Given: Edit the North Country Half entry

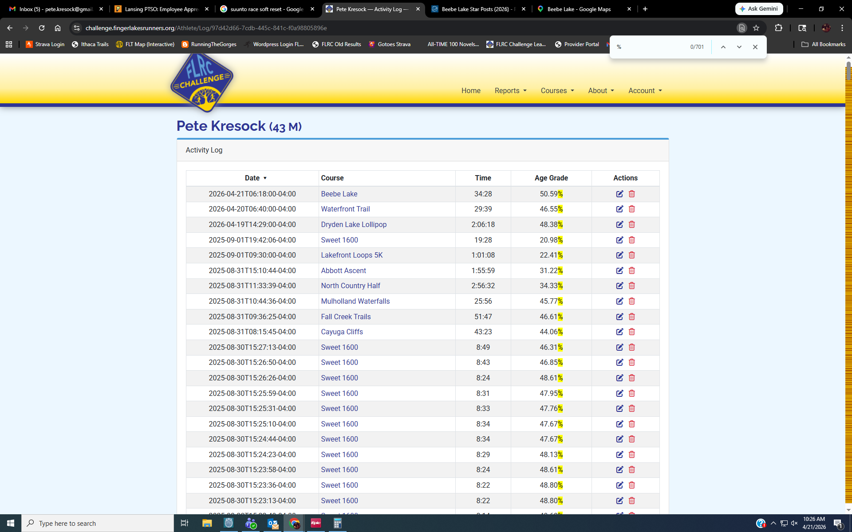Looking at the screenshot, I should [619, 286].
